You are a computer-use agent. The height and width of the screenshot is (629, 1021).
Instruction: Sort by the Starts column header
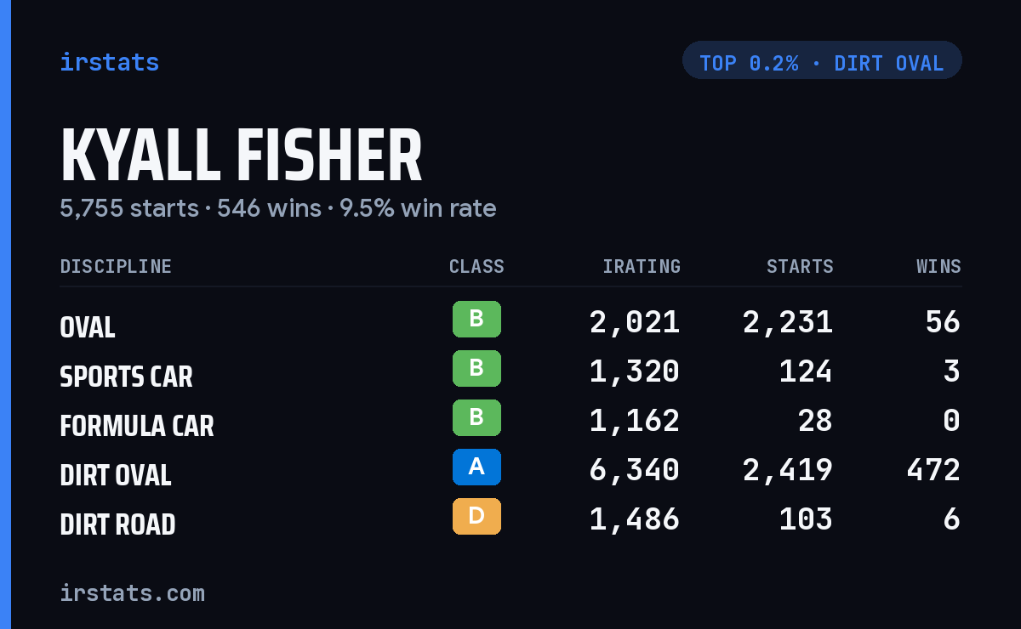coord(800,267)
